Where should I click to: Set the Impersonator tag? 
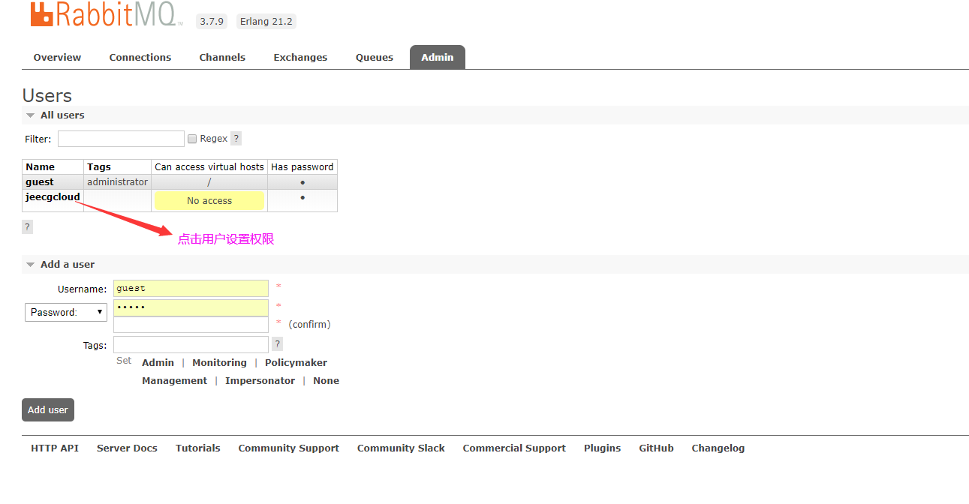tap(260, 381)
